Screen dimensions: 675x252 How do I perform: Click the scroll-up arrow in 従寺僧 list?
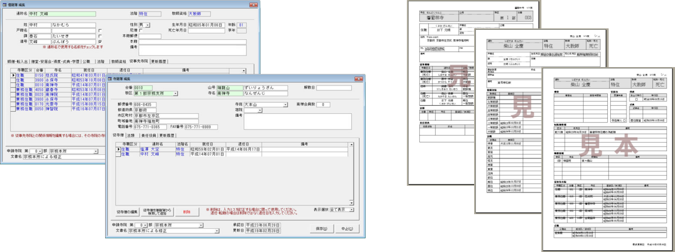(351, 145)
